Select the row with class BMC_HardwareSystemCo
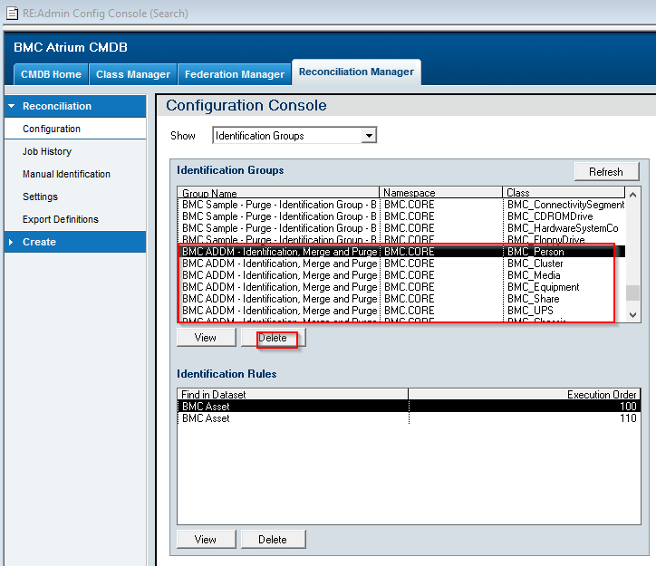Viewport: 656px width, 566px height. [x=401, y=228]
